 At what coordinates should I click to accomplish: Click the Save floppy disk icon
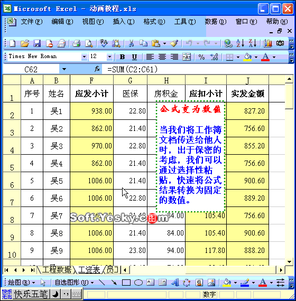pyautogui.click(x=37, y=43)
